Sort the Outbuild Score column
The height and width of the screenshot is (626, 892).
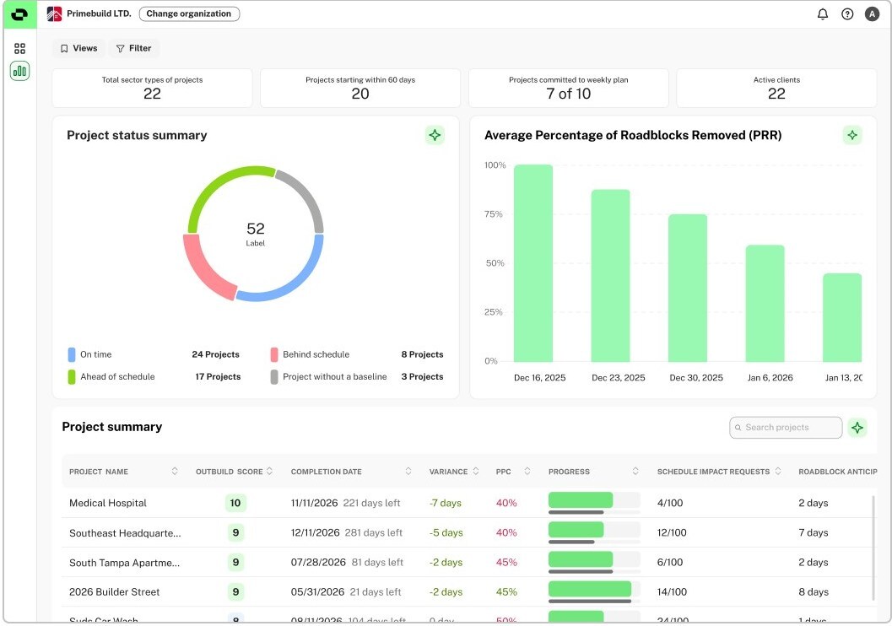(269, 472)
